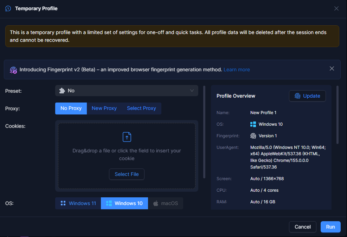
Task: Select the No Proxy option
Action: (71, 108)
